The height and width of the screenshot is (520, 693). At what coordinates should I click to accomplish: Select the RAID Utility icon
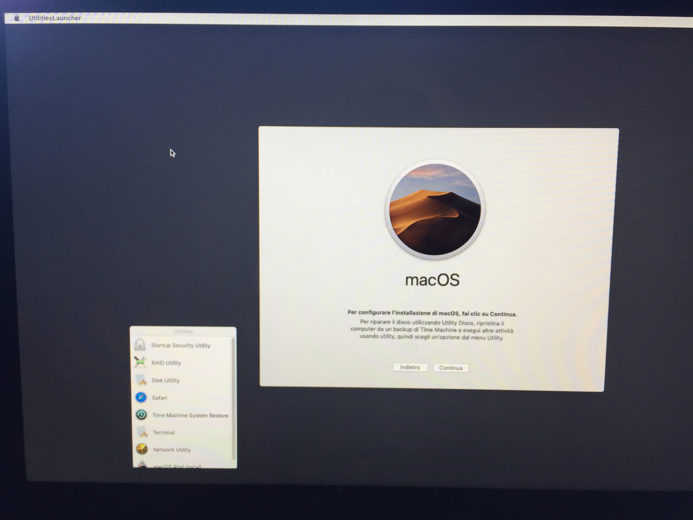click(x=140, y=362)
